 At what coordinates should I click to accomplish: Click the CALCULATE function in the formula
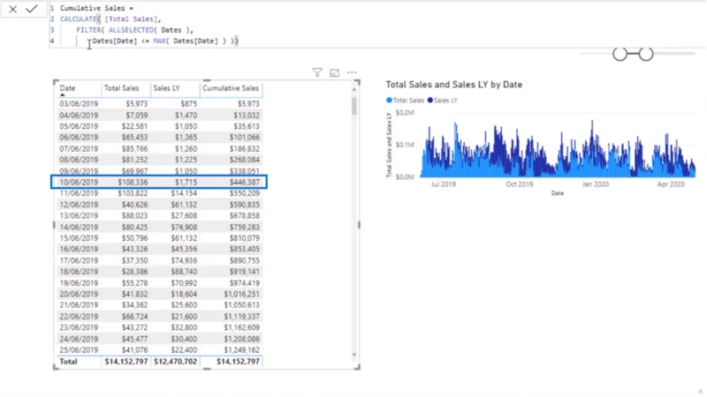79,19
